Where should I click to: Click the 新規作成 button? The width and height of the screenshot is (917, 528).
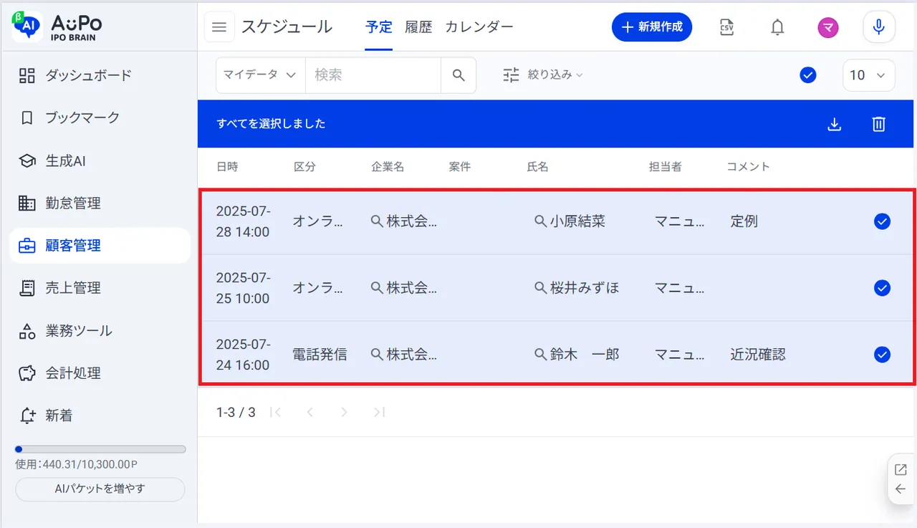652,27
